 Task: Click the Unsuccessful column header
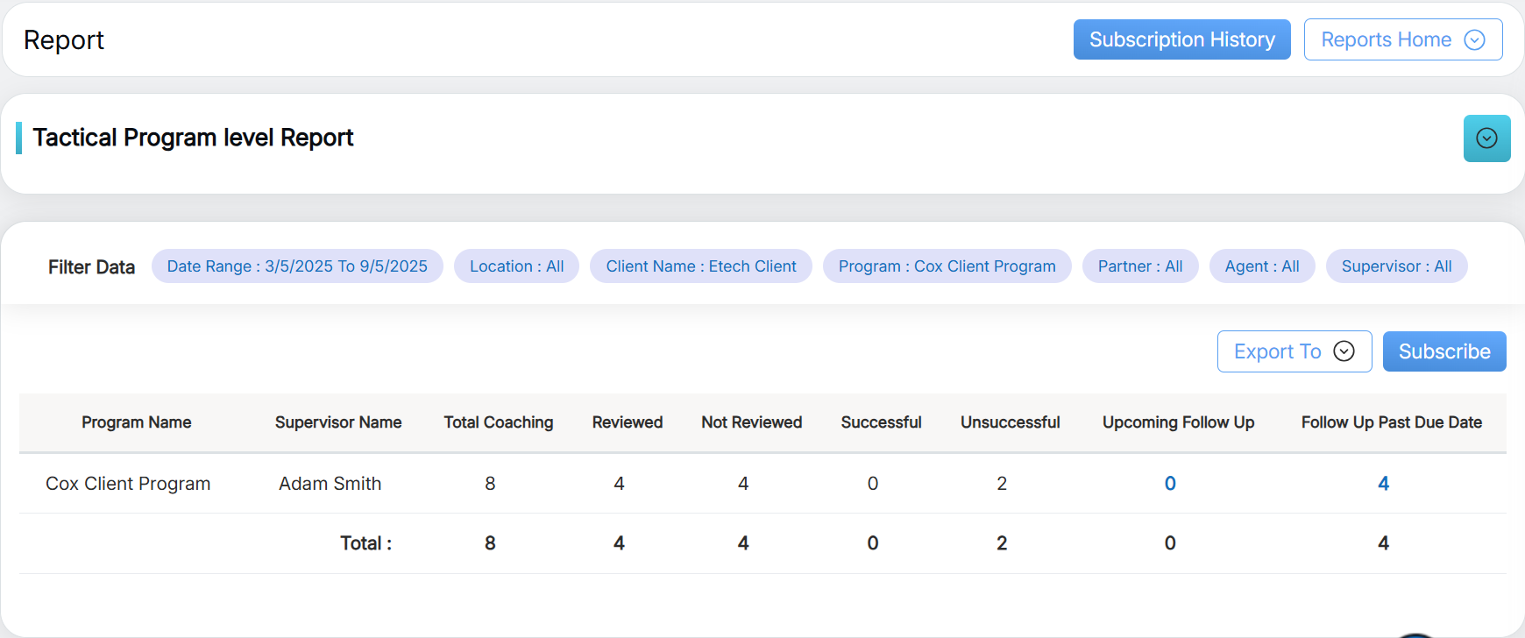(1010, 422)
